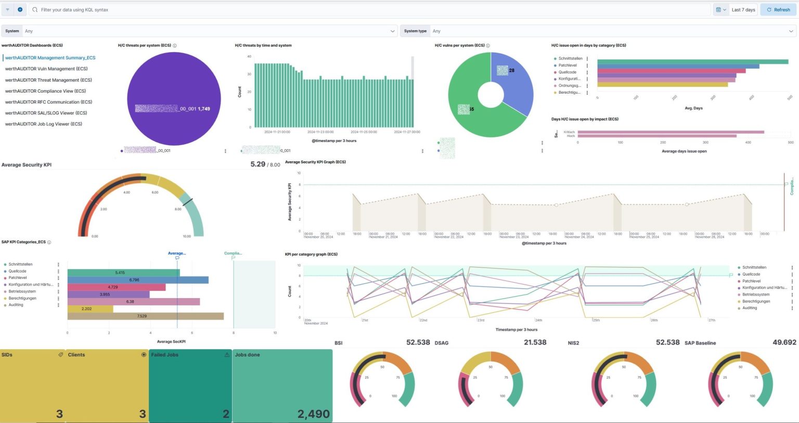Open the Last 7 days time range picker
This screenshot has height=423, width=799.
743,10
